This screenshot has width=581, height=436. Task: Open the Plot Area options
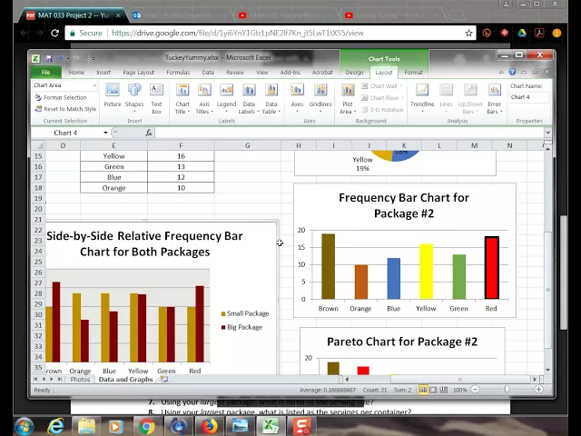(348, 98)
